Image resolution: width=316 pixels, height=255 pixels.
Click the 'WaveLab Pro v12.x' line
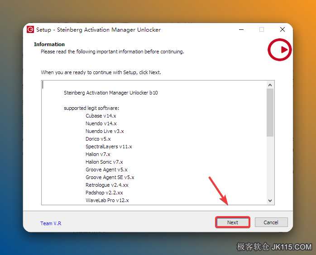(x=107, y=200)
